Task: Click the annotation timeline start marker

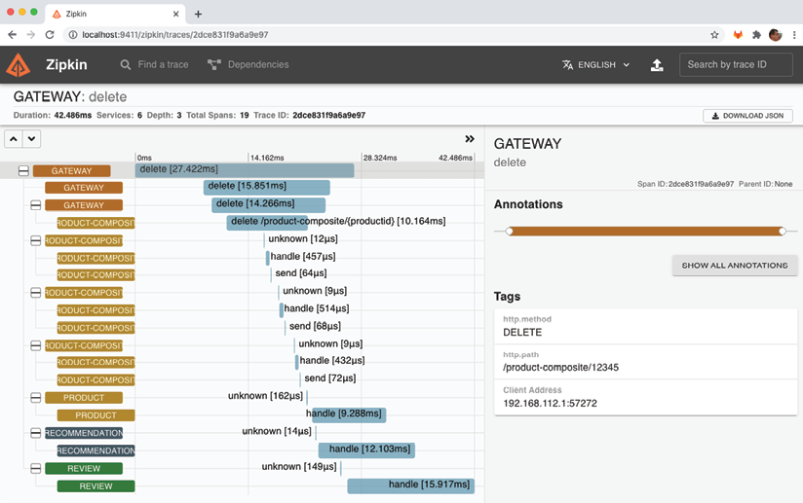Action: pos(509,232)
